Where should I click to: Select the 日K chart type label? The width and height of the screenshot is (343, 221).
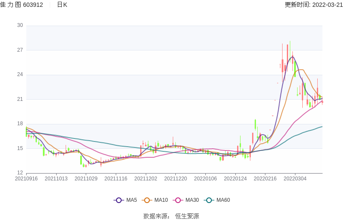pyautogui.click(x=62, y=5)
